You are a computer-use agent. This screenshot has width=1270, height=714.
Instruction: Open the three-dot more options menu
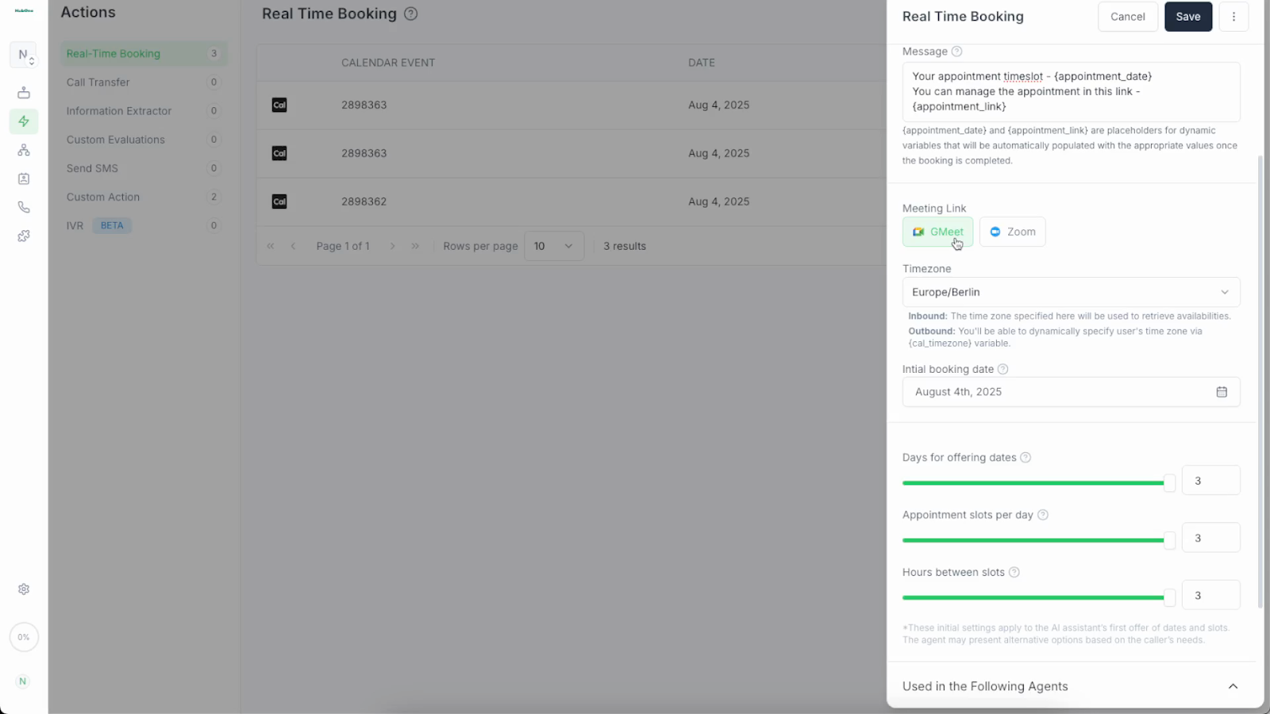click(x=1233, y=17)
